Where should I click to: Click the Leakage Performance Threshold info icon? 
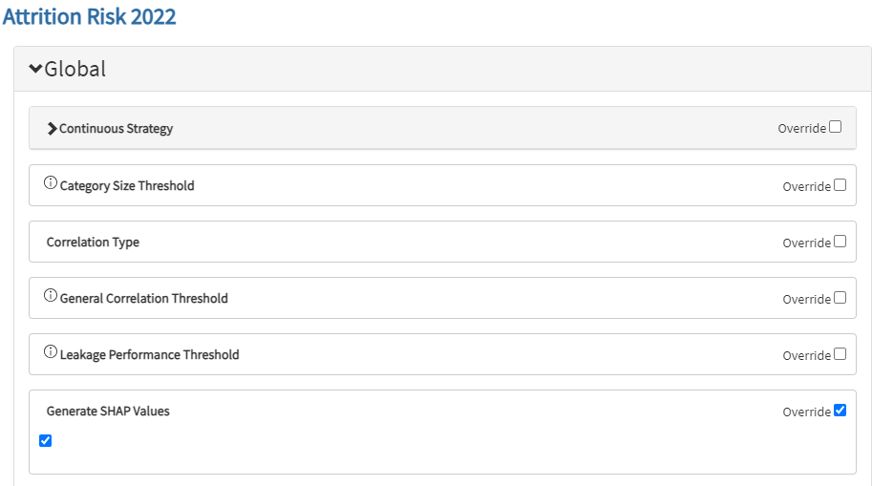click(51, 352)
